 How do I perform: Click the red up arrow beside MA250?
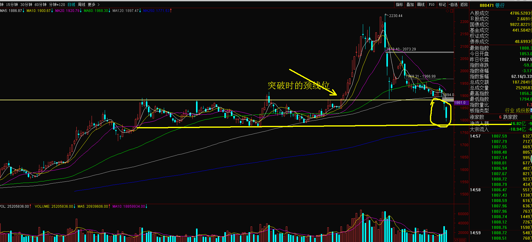click(171, 11)
